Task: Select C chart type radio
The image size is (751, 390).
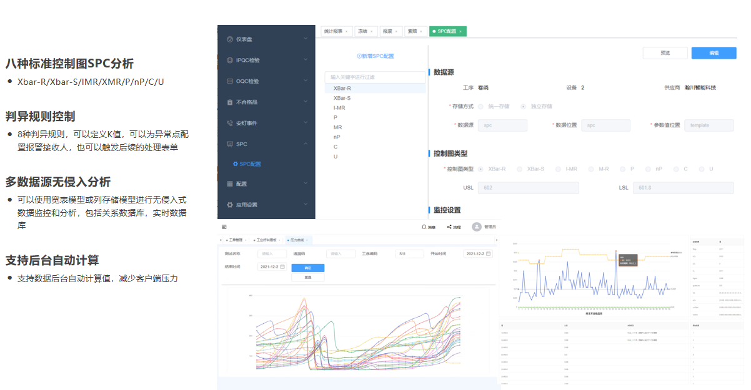Action: (x=677, y=168)
